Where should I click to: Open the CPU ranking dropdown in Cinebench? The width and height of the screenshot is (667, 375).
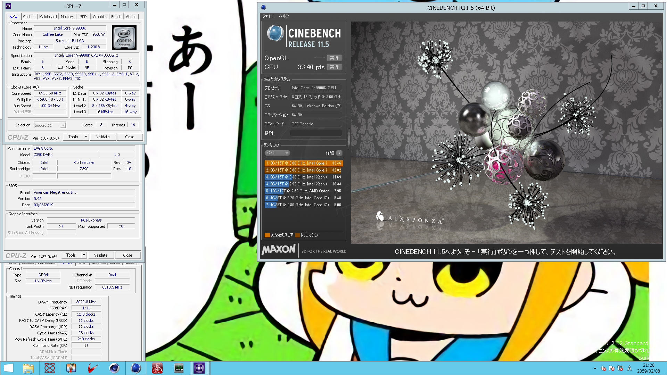point(278,153)
